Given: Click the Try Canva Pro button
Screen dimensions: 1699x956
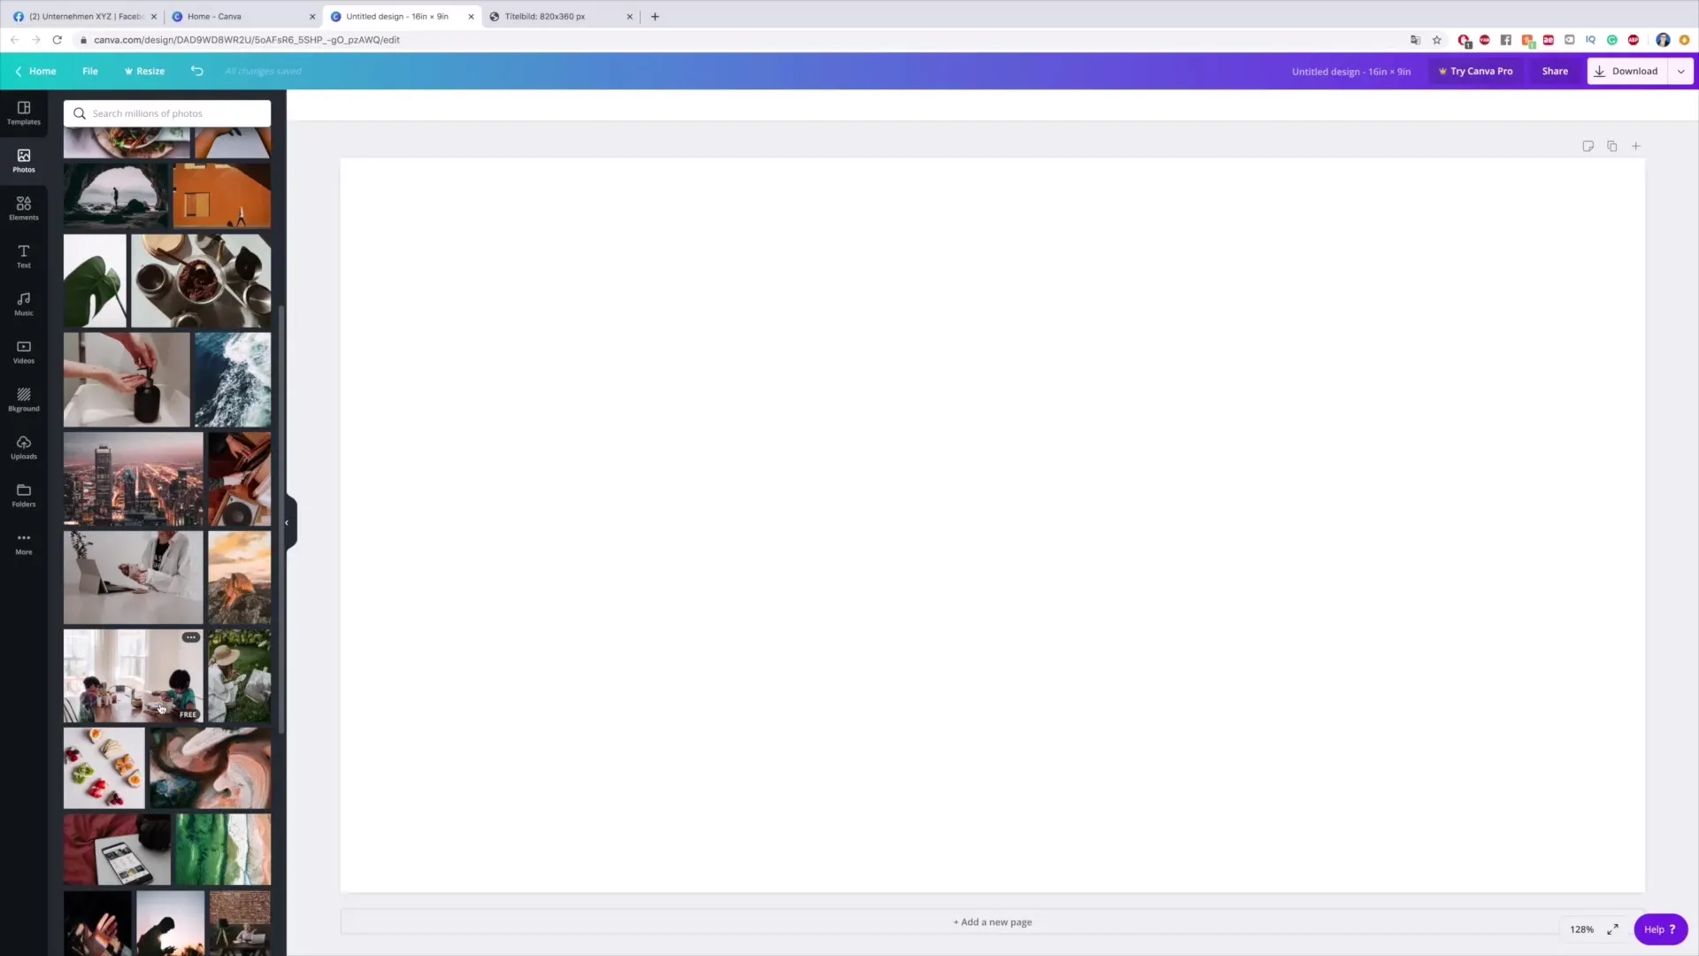Looking at the screenshot, I should (x=1476, y=71).
